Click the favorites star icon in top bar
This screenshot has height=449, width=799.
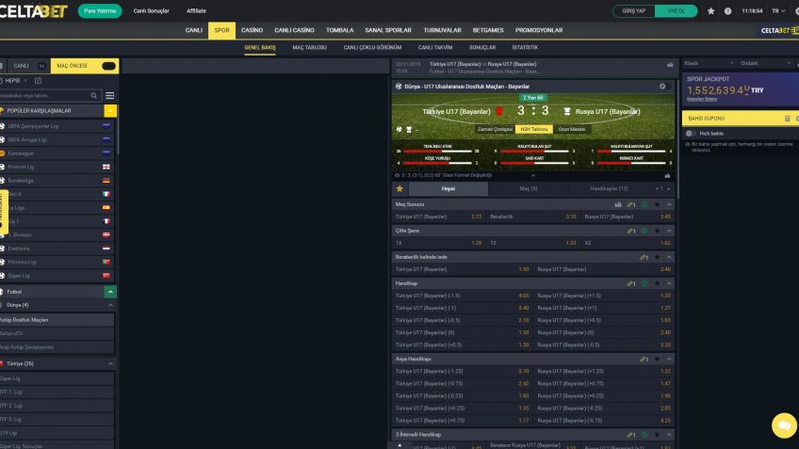[710, 10]
